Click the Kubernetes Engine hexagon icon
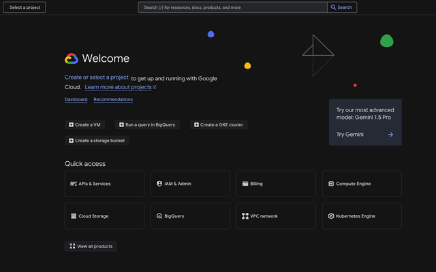Viewport: 436px width, 272px height. pos(331,216)
